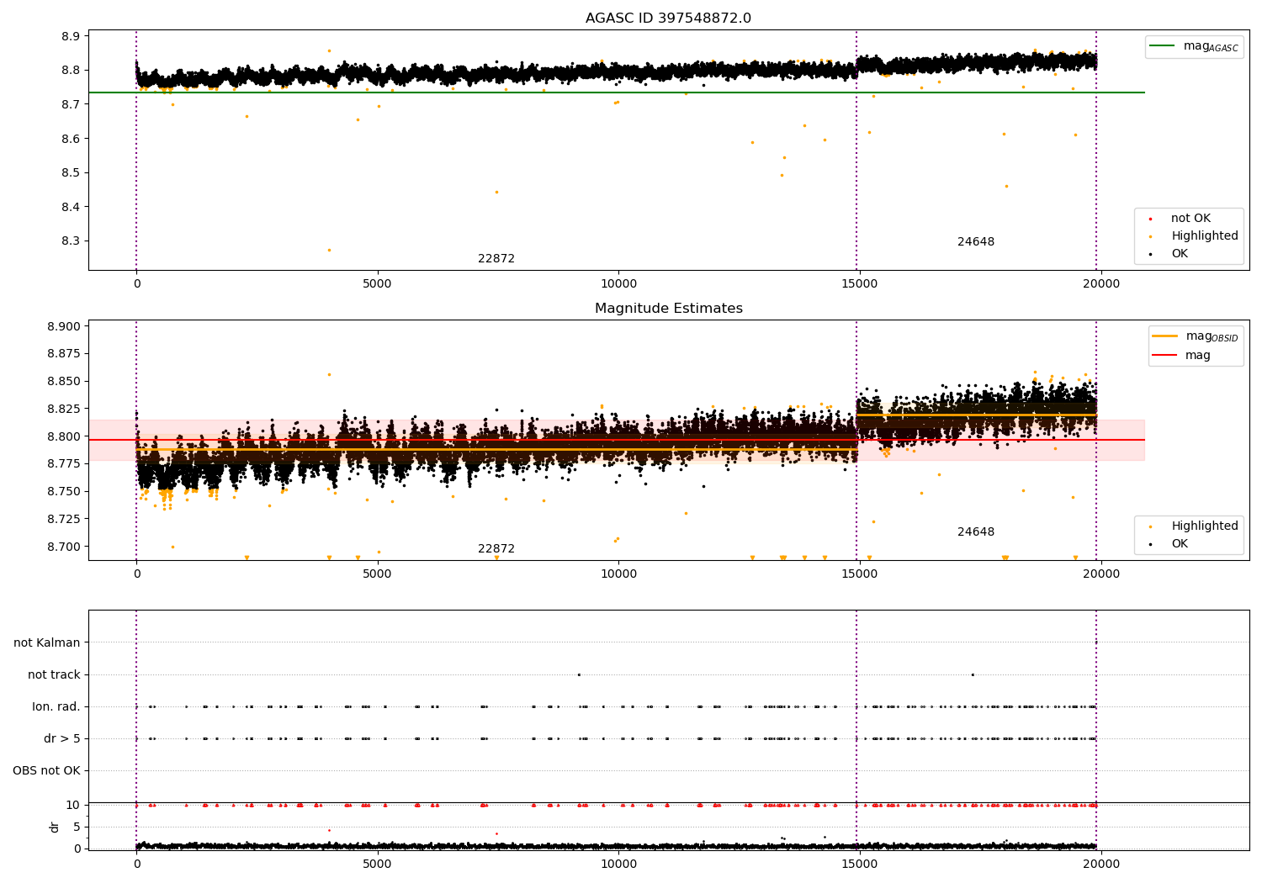Click the 'OK' entry in the AGASC ID plot legend

click(x=1180, y=254)
